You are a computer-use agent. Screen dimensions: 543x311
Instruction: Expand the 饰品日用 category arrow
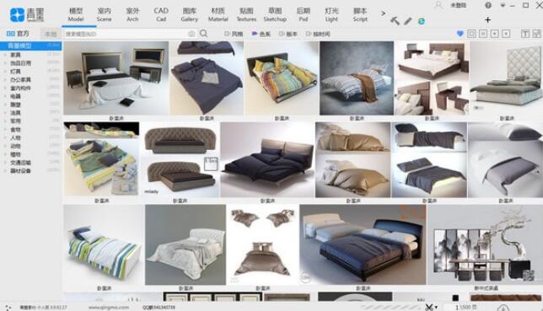pyautogui.click(x=5, y=63)
